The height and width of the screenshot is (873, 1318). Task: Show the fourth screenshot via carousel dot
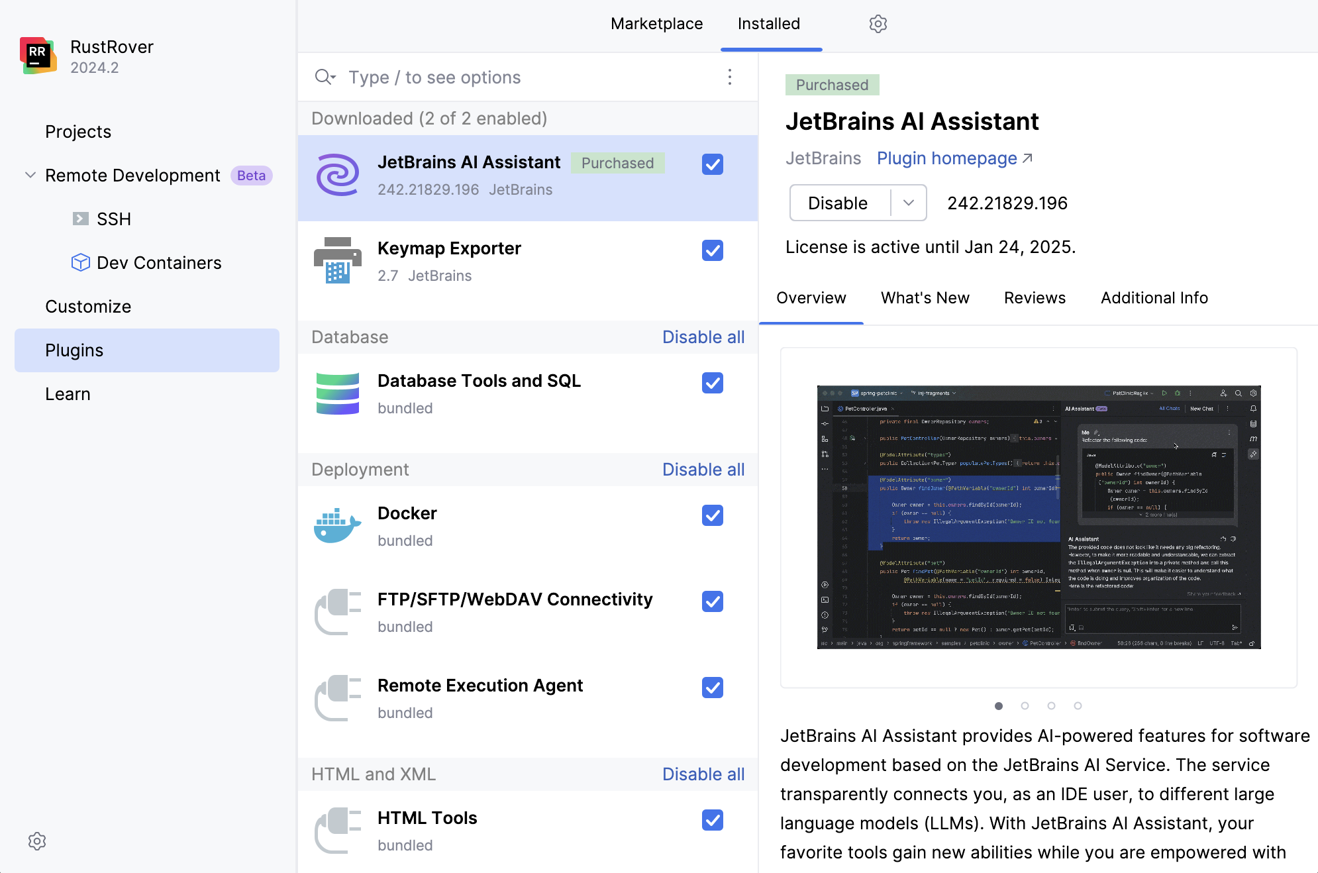point(1078,705)
